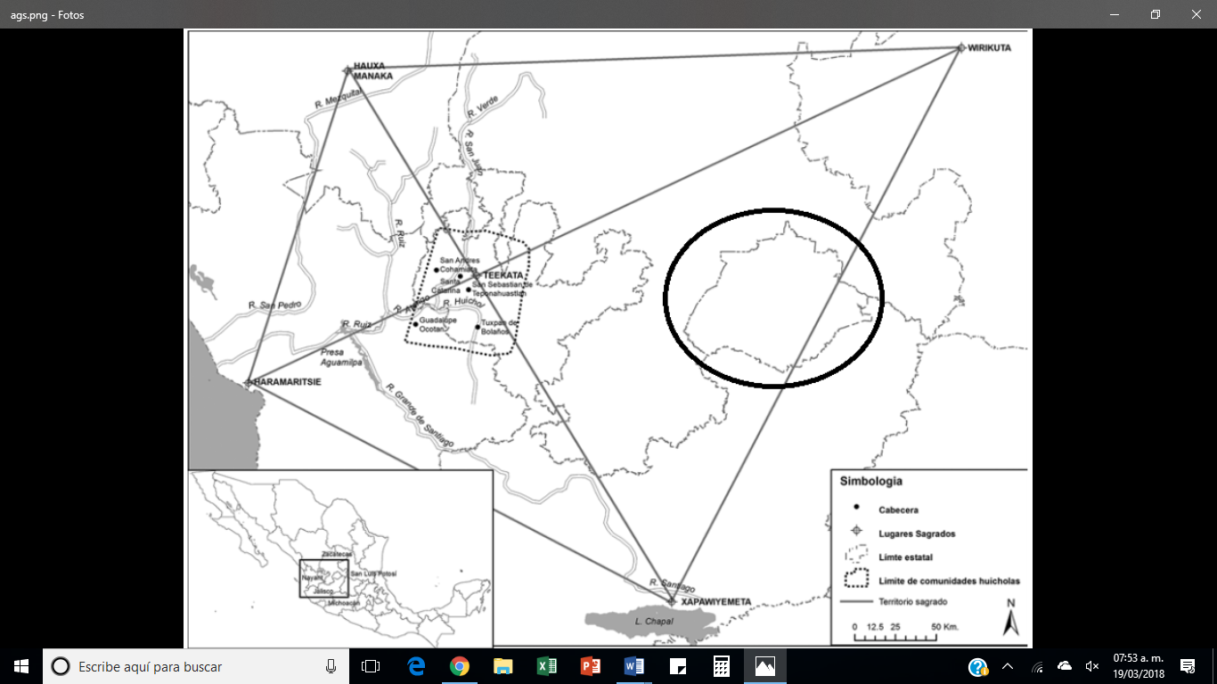Open Microsoft Edge browser
This screenshot has height=684, width=1217.
(x=415, y=666)
